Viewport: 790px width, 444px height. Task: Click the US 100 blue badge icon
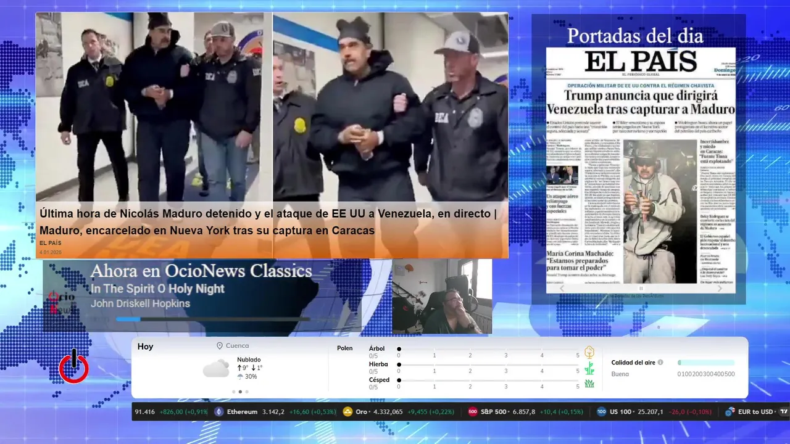[602, 412]
